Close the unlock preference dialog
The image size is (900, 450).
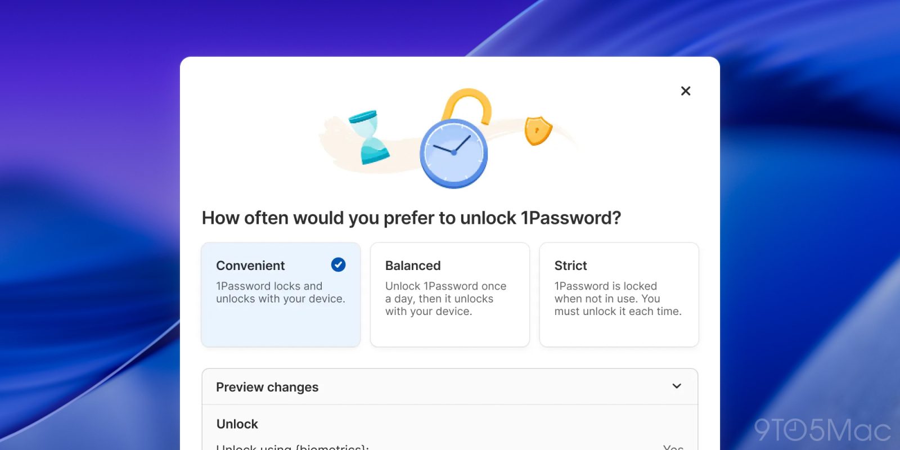(x=685, y=91)
